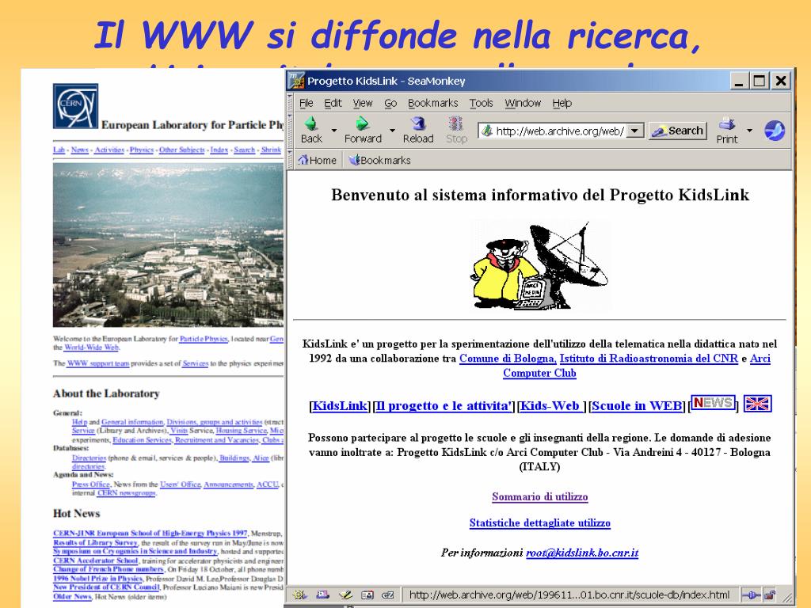
Task: Open Other Subjects link on CERN page
Action: click(x=181, y=150)
